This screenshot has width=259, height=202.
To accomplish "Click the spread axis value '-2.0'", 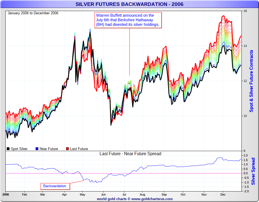I will click(246, 191).
